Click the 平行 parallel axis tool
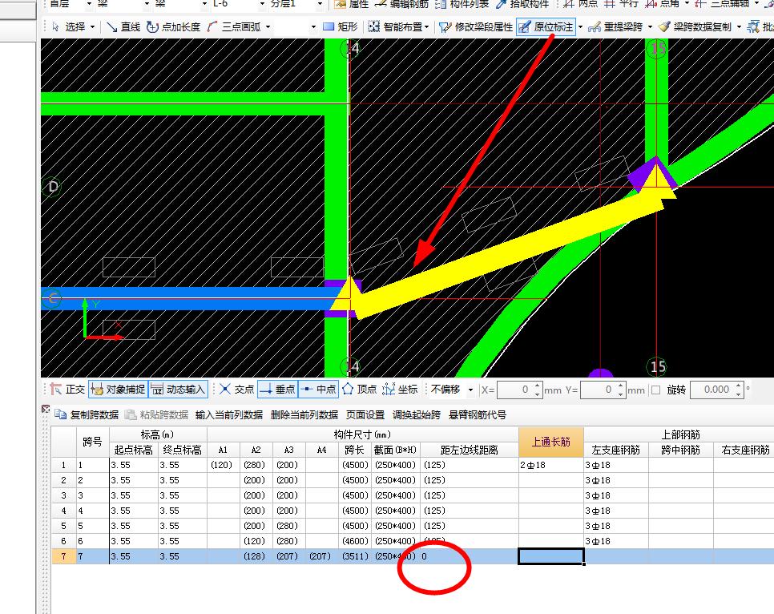The image size is (774, 614). (622, 4)
